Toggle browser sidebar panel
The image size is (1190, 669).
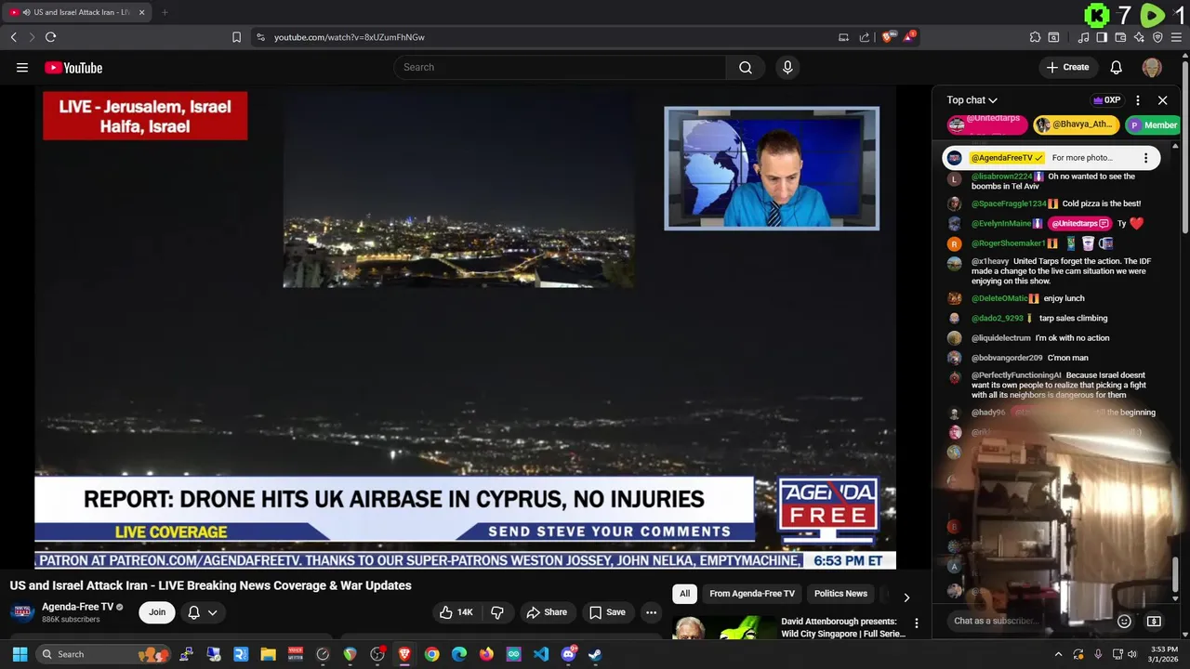[1102, 37]
